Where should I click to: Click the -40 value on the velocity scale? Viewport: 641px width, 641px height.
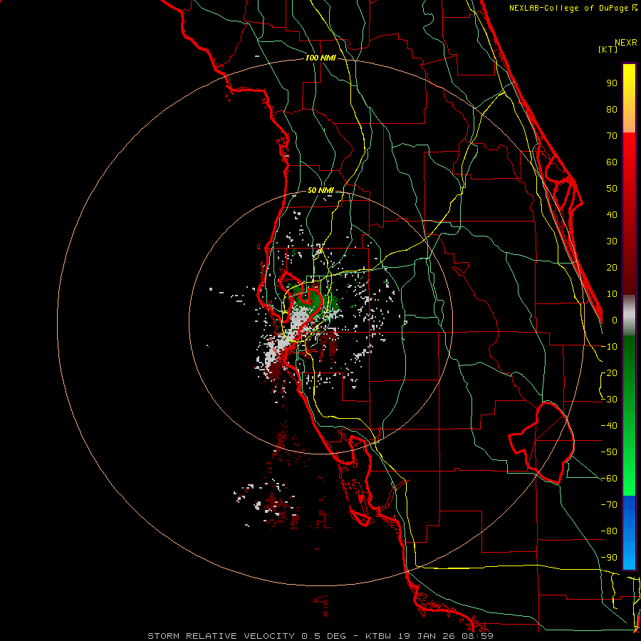click(x=609, y=426)
